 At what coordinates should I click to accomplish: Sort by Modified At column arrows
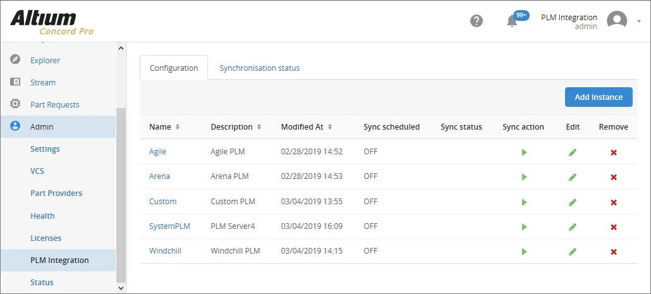(x=330, y=127)
